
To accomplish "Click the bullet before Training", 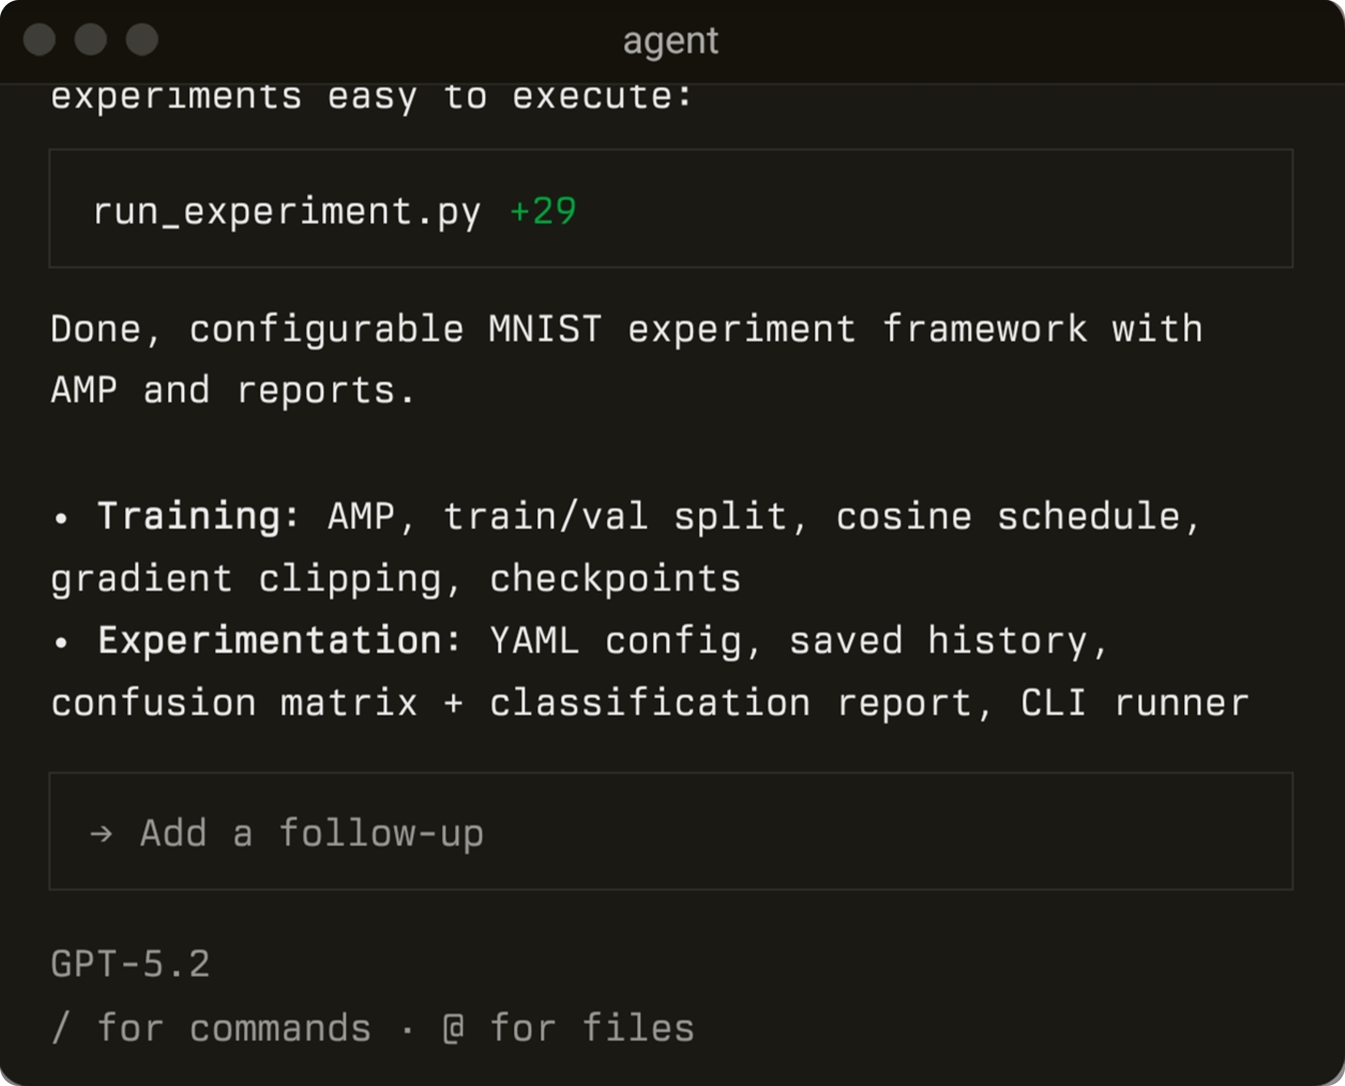I will 61,518.
